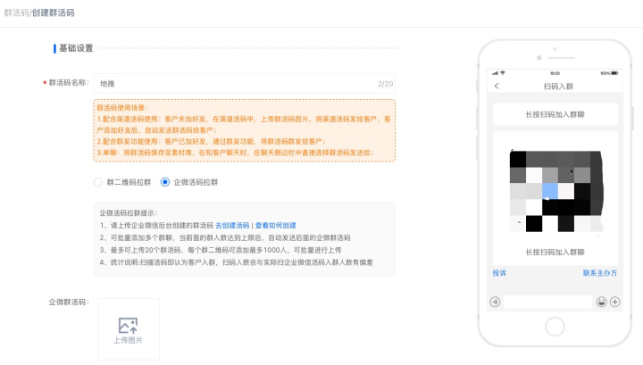Click the battery icon in phone status bar
This screenshot has height=365, width=643.
tap(614, 73)
